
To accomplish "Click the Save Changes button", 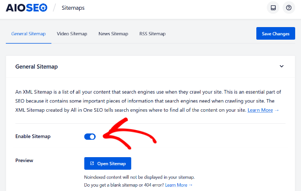I will tap(275, 33).
